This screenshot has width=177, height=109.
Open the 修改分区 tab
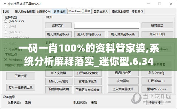tap(137, 11)
